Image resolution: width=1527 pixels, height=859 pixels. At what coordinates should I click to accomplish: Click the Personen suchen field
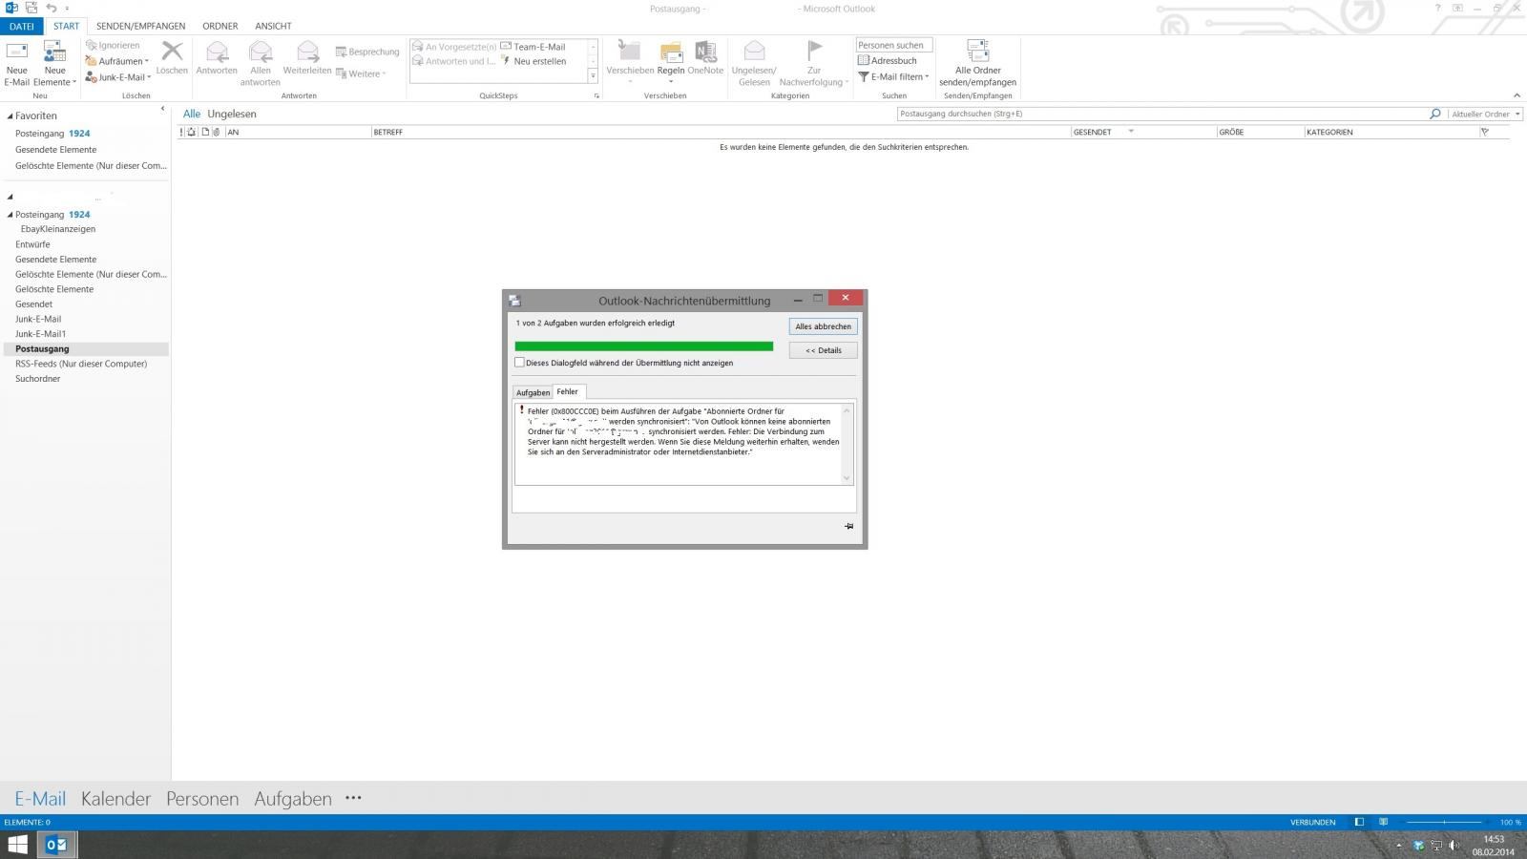893,45
